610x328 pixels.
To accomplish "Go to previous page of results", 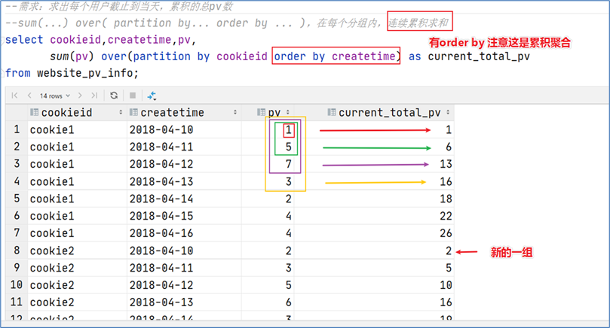I will coord(29,95).
